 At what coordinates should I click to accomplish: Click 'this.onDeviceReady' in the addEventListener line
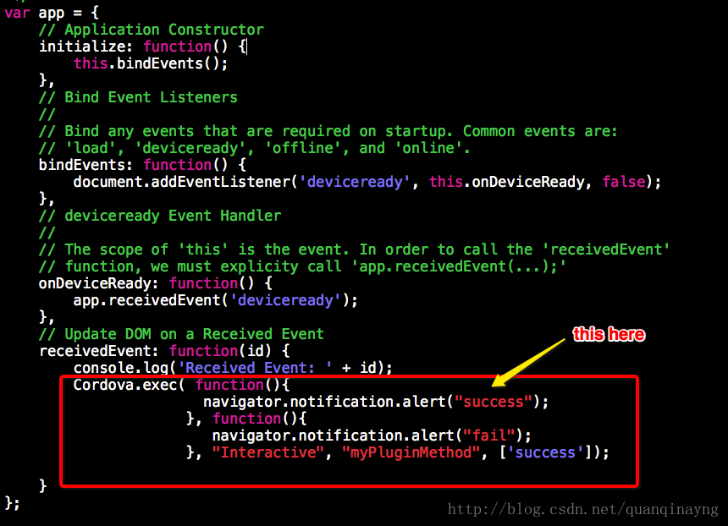(506, 182)
